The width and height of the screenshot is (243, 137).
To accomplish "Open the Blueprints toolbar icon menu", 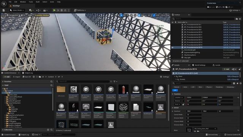I will (38, 10).
